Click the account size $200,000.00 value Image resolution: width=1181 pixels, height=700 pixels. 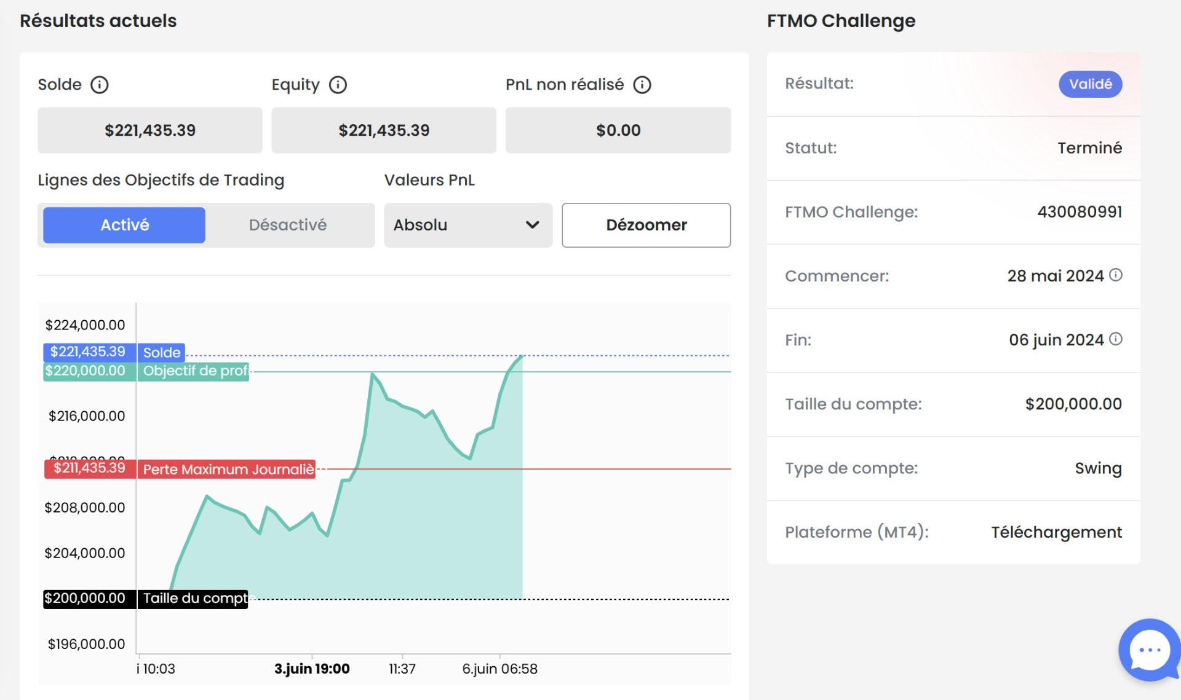click(x=1073, y=404)
